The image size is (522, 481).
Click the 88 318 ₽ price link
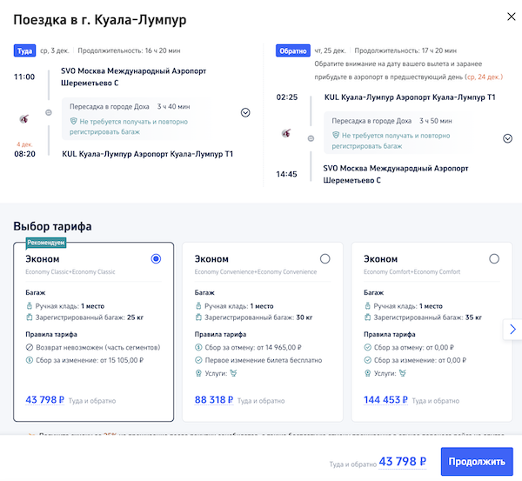click(208, 400)
